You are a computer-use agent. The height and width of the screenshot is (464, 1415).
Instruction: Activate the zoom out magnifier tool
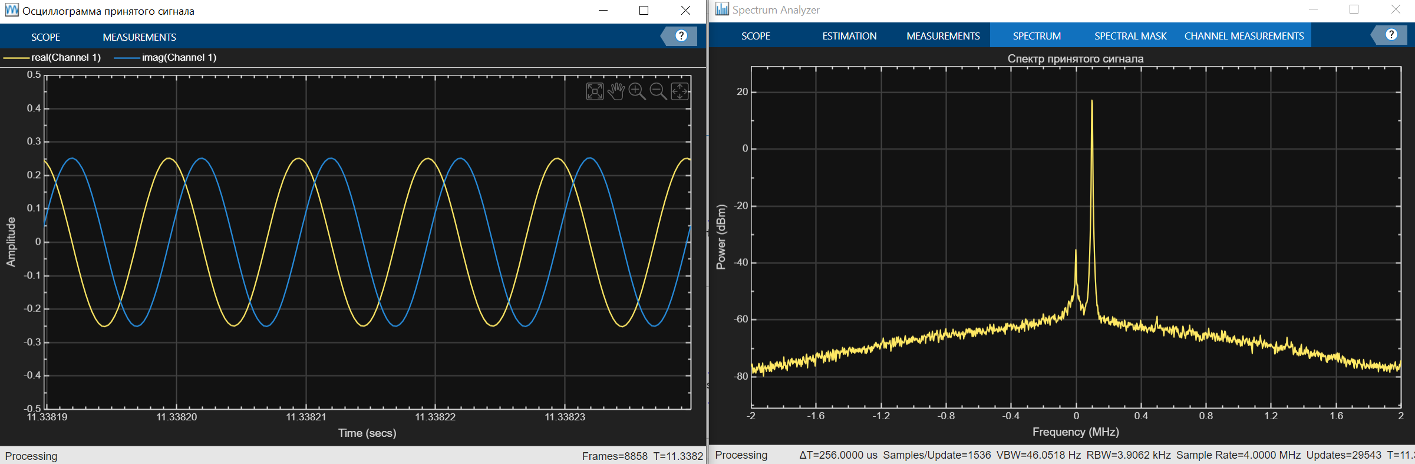(658, 91)
